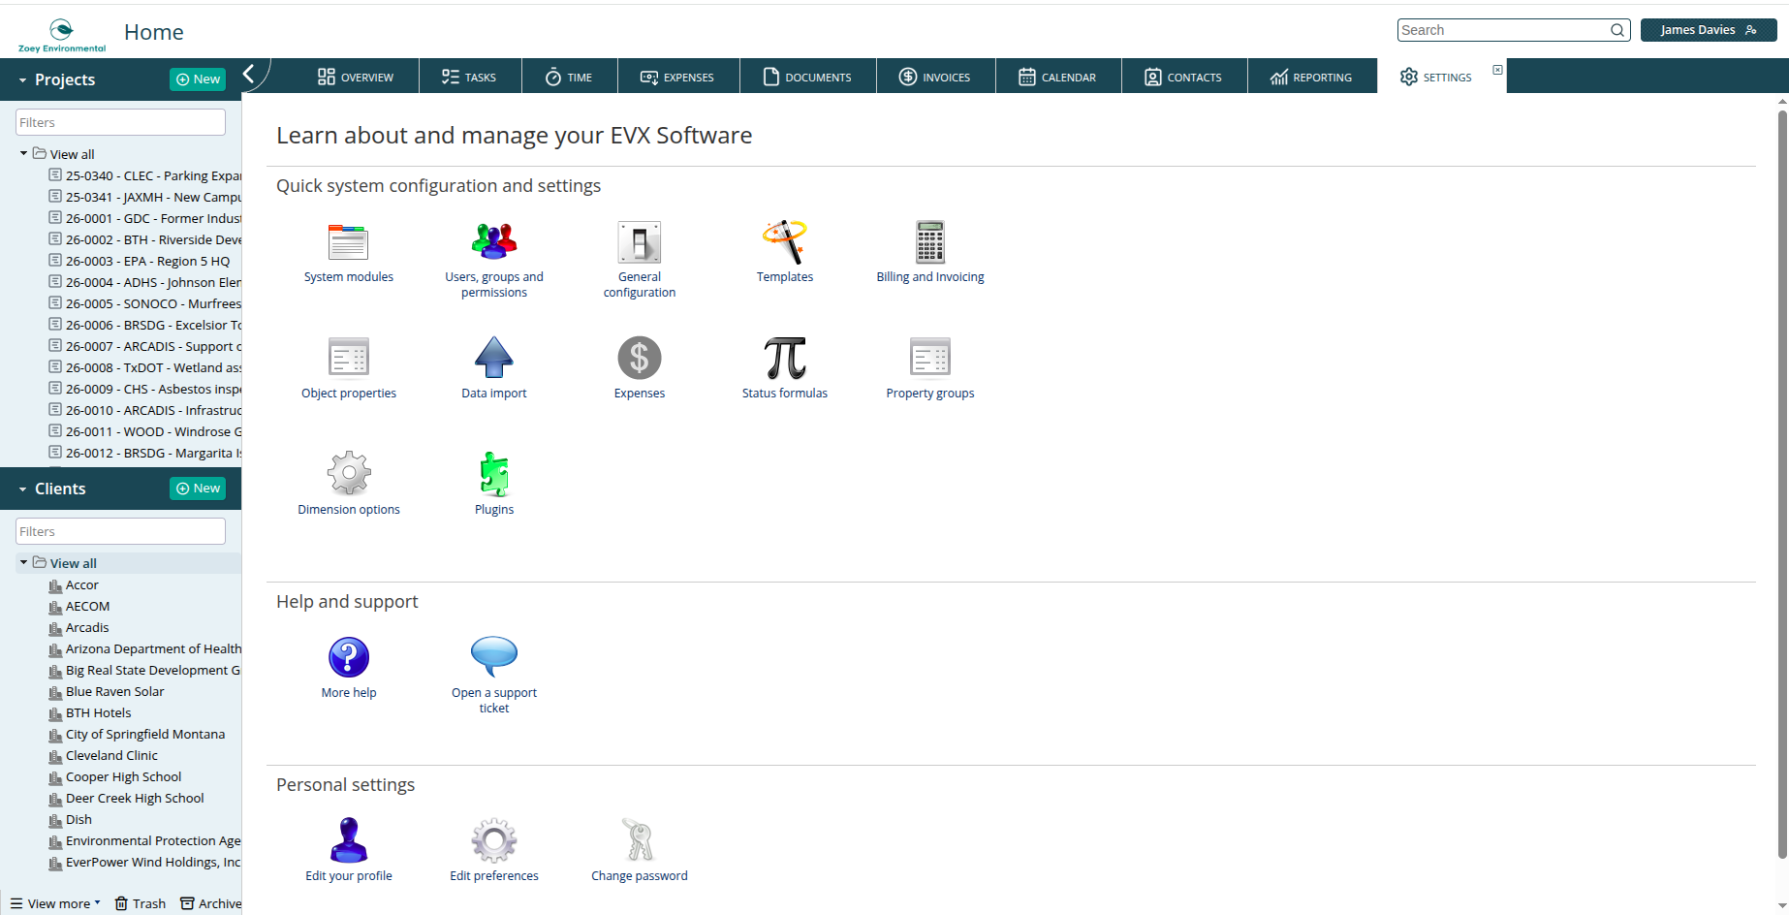The image size is (1789, 915).
Task: Select project 26-0003 - EPA - Region 5 HQ
Action: (x=145, y=261)
